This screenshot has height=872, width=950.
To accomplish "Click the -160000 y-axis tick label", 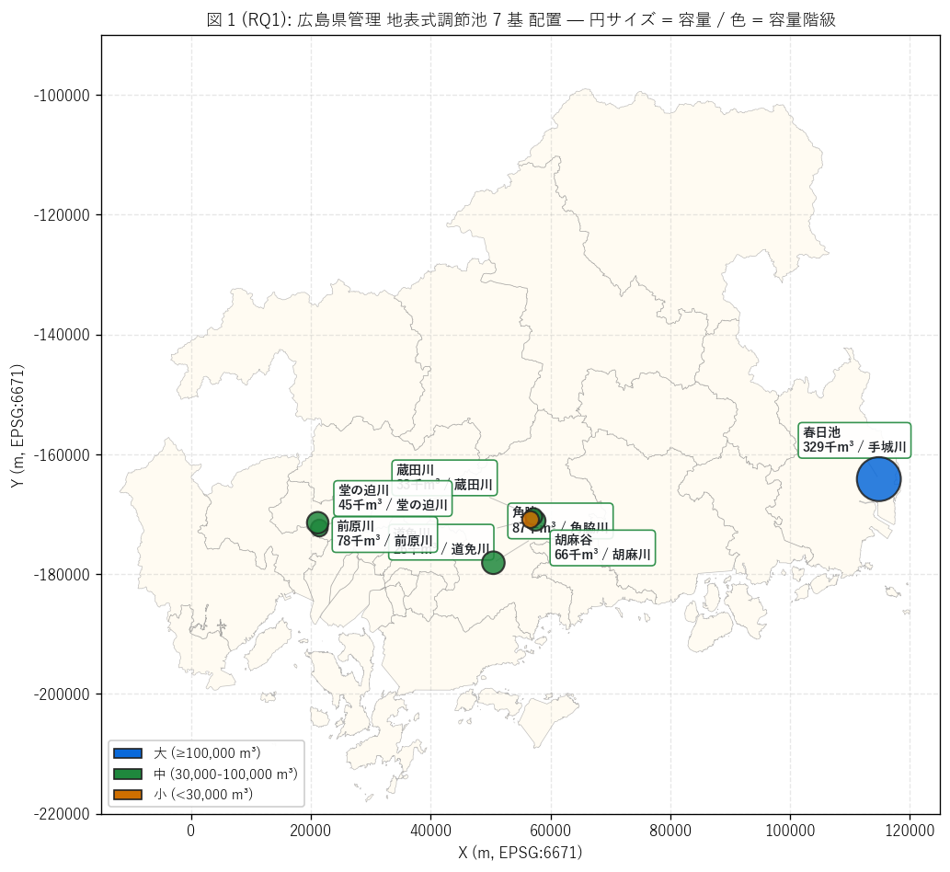I will [x=62, y=454].
